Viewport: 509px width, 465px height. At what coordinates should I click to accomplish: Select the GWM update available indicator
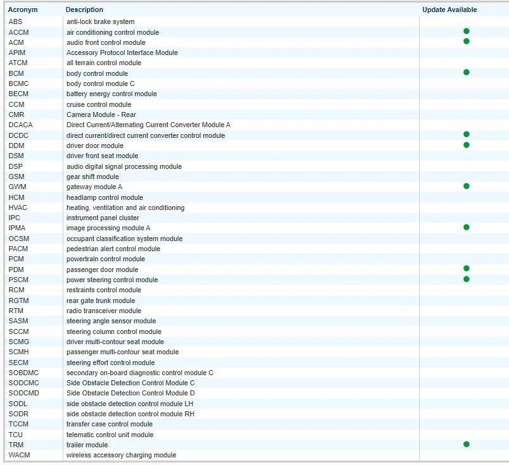pos(466,186)
